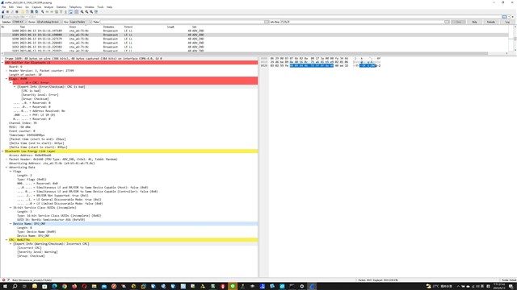Open the Statistics menu
The width and height of the screenshot is (517, 290).
click(61, 7)
